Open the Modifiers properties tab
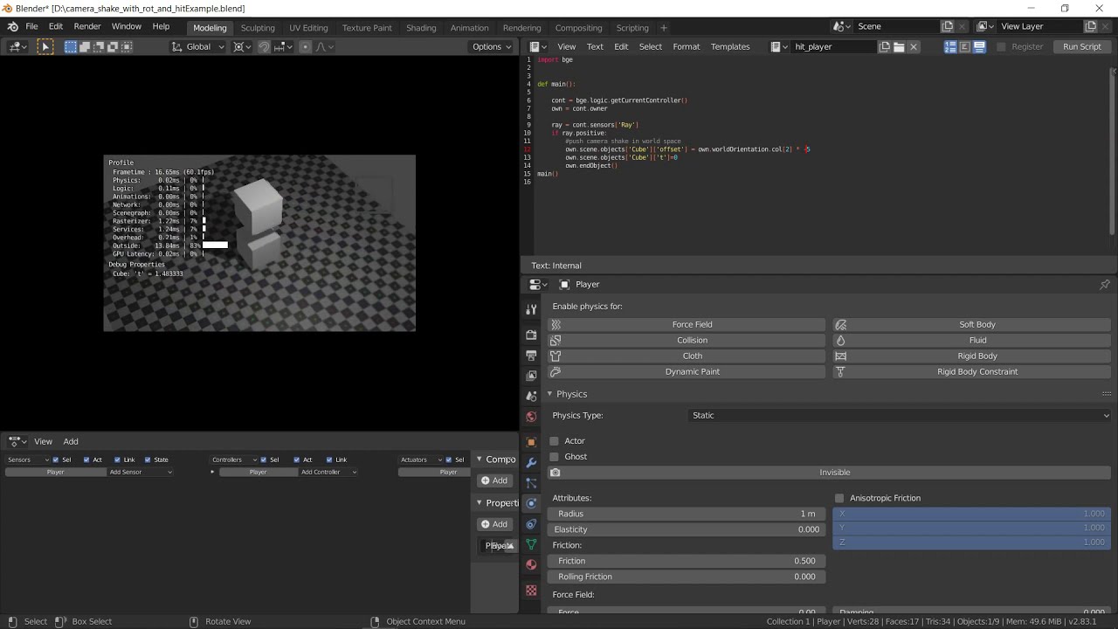The image size is (1118, 629). [531, 462]
